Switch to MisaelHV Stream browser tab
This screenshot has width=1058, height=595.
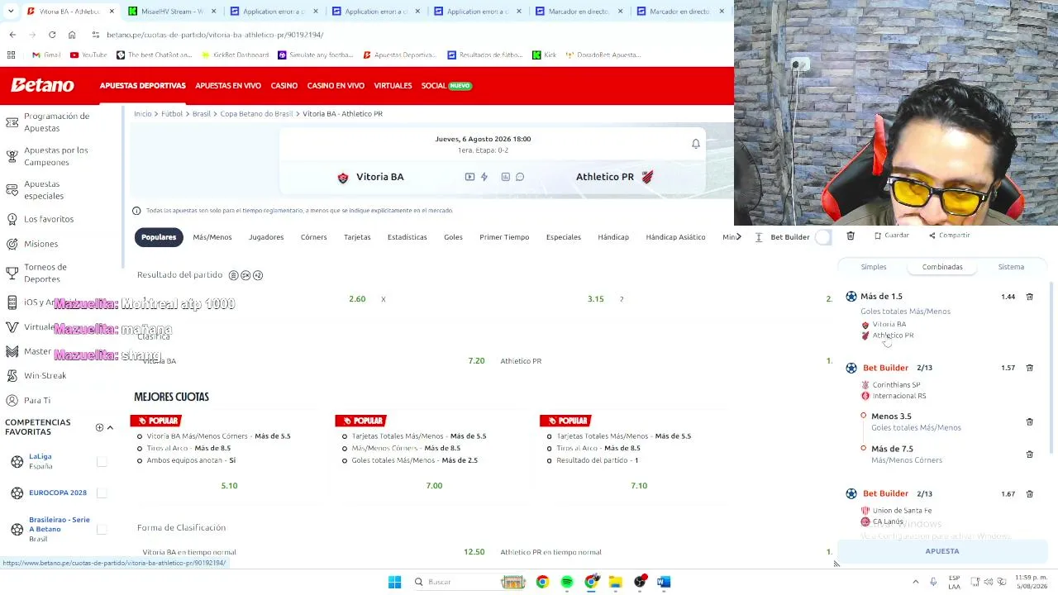[172, 12]
